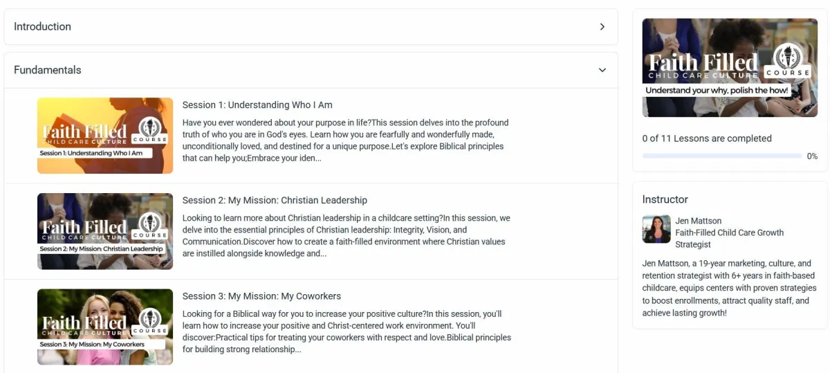
Task: Click the lessons completed progress bar
Action: (x=722, y=156)
